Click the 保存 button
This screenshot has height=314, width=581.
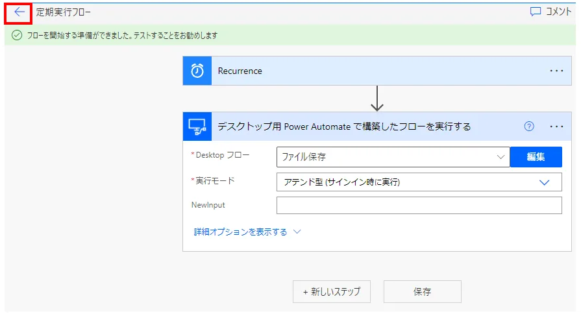click(x=422, y=292)
